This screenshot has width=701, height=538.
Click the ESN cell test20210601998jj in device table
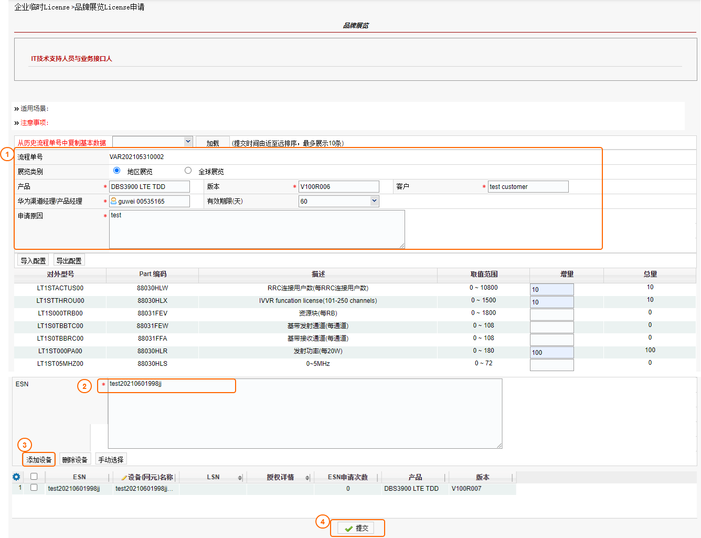74,489
